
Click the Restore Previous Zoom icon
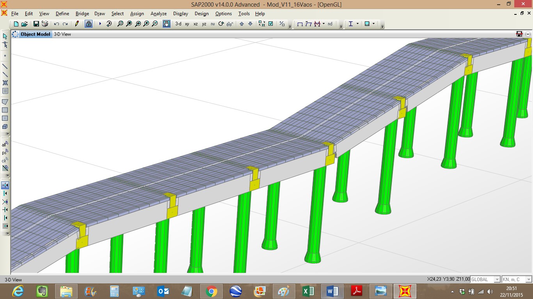129,24
